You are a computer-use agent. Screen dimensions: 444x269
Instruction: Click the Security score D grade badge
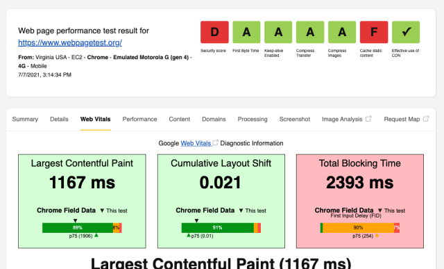pos(214,32)
